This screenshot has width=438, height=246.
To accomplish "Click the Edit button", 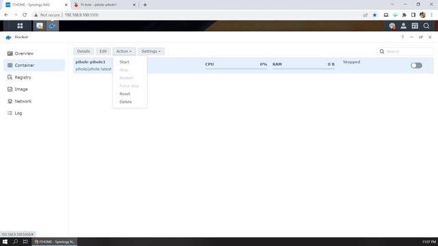I will 103,51.
